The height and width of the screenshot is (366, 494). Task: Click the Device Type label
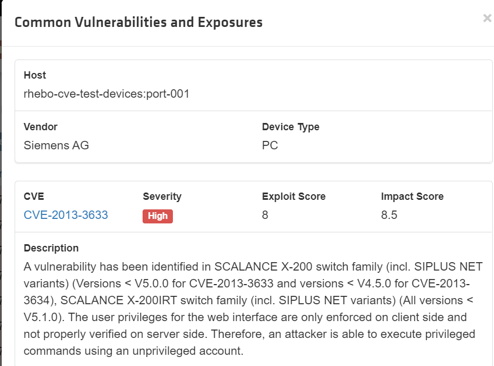point(290,127)
